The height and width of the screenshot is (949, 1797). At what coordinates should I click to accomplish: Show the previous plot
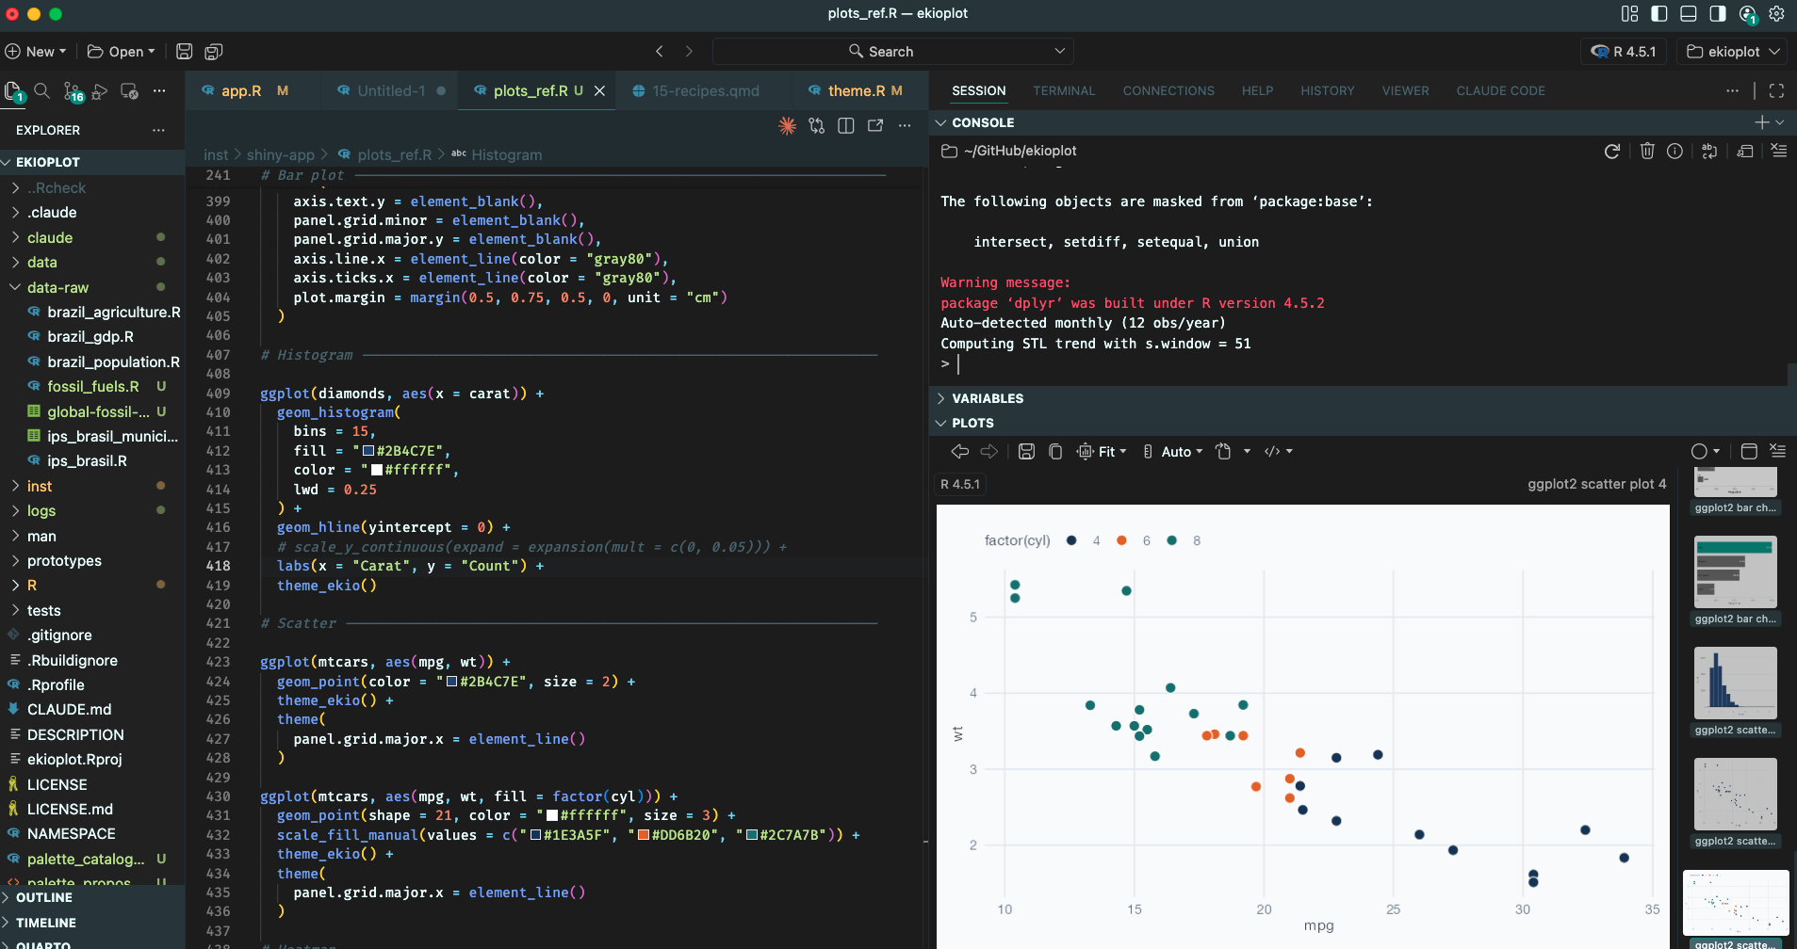point(959,452)
